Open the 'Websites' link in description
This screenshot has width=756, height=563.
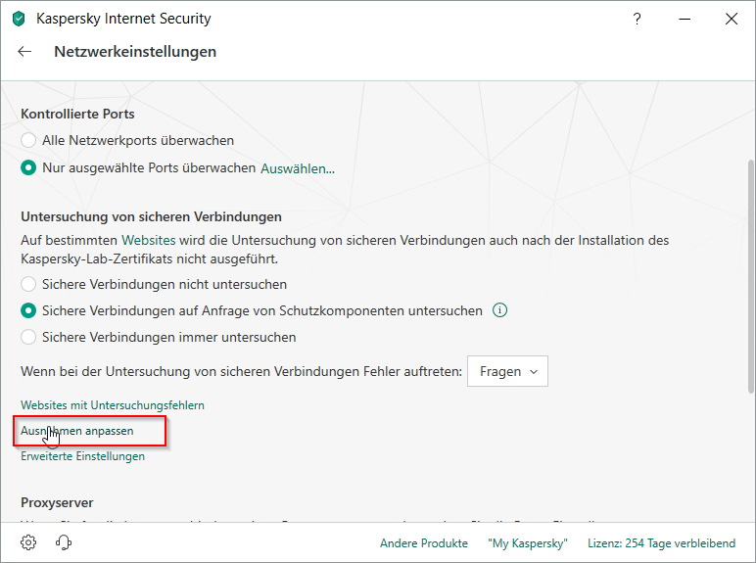pyautogui.click(x=148, y=239)
